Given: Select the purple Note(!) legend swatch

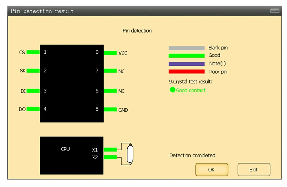Looking at the screenshot, I should coord(187,64).
